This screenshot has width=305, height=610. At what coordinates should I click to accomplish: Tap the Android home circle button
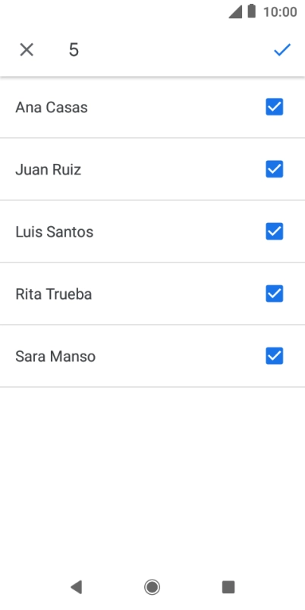pos(152,586)
